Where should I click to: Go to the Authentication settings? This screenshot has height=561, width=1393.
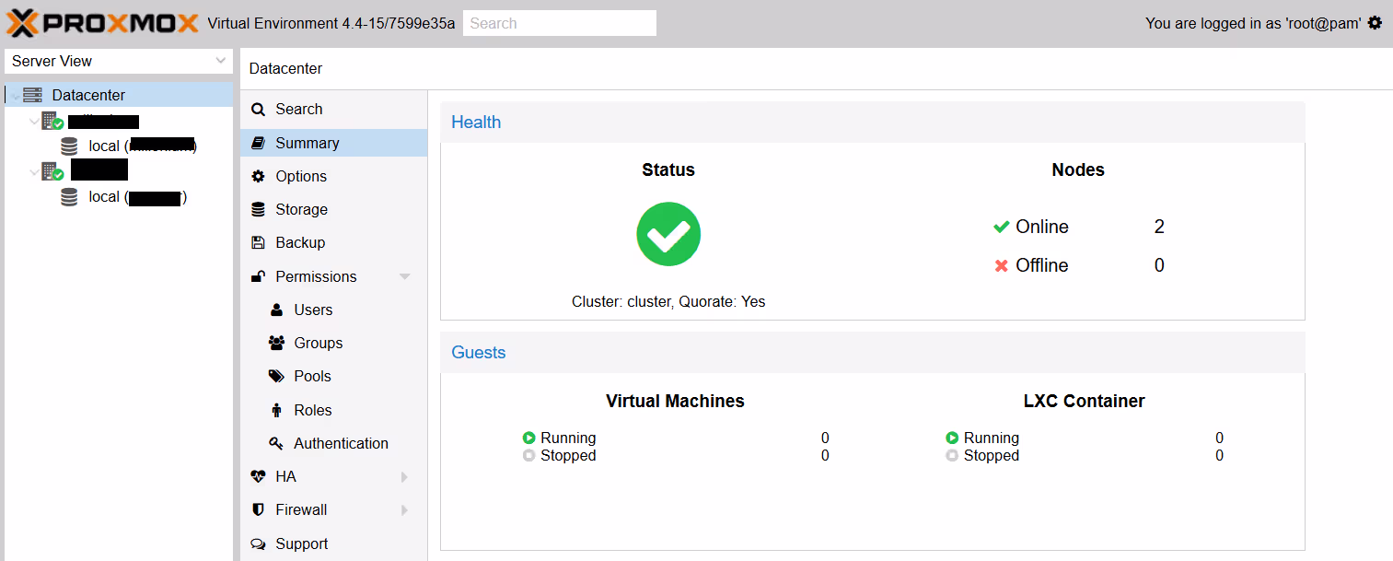coord(341,444)
